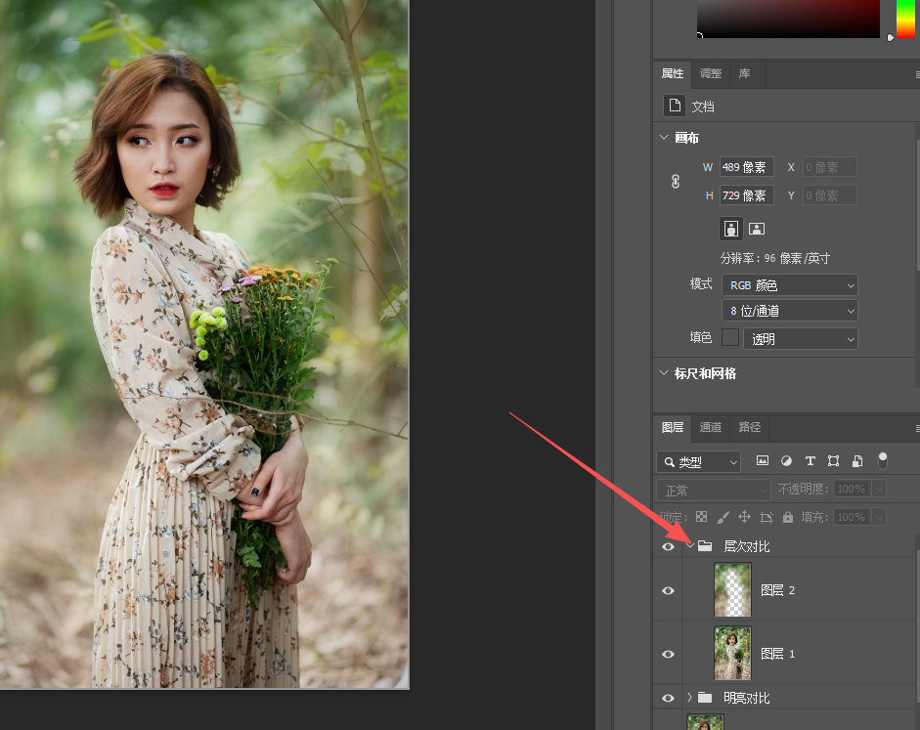Click the lock all padlock icon
The height and width of the screenshot is (730, 920).
(788, 517)
